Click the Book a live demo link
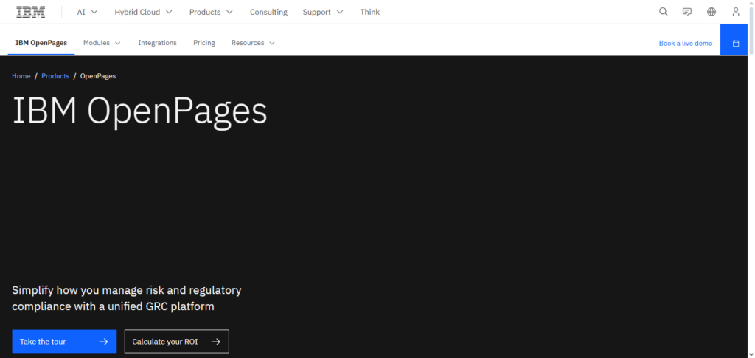The height and width of the screenshot is (358, 755). point(686,43)
